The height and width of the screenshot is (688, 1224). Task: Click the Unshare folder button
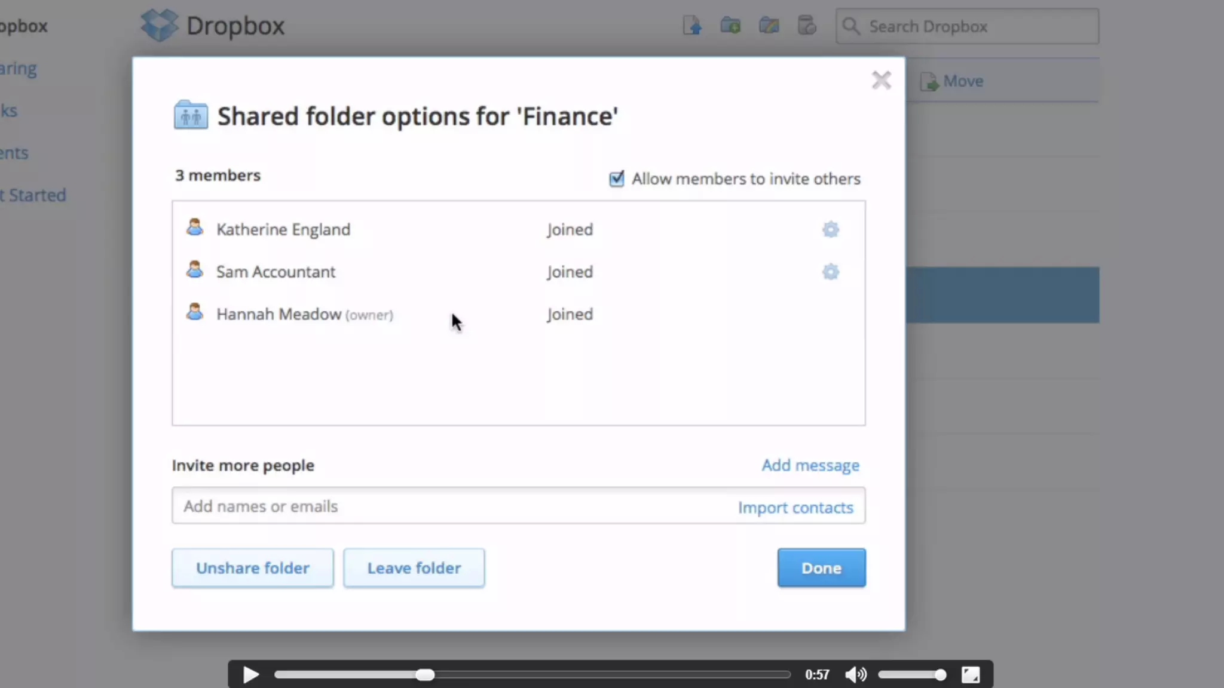click(x=252, y=568)
